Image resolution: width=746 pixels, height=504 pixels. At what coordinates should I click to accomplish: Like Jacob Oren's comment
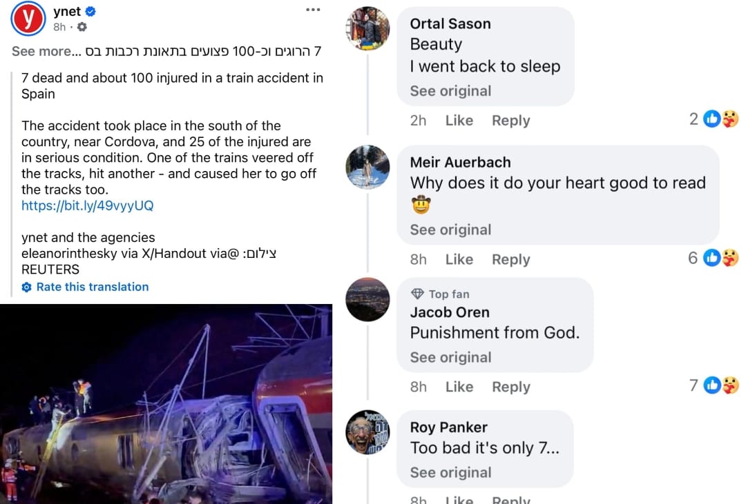click(x=459, y=387)
